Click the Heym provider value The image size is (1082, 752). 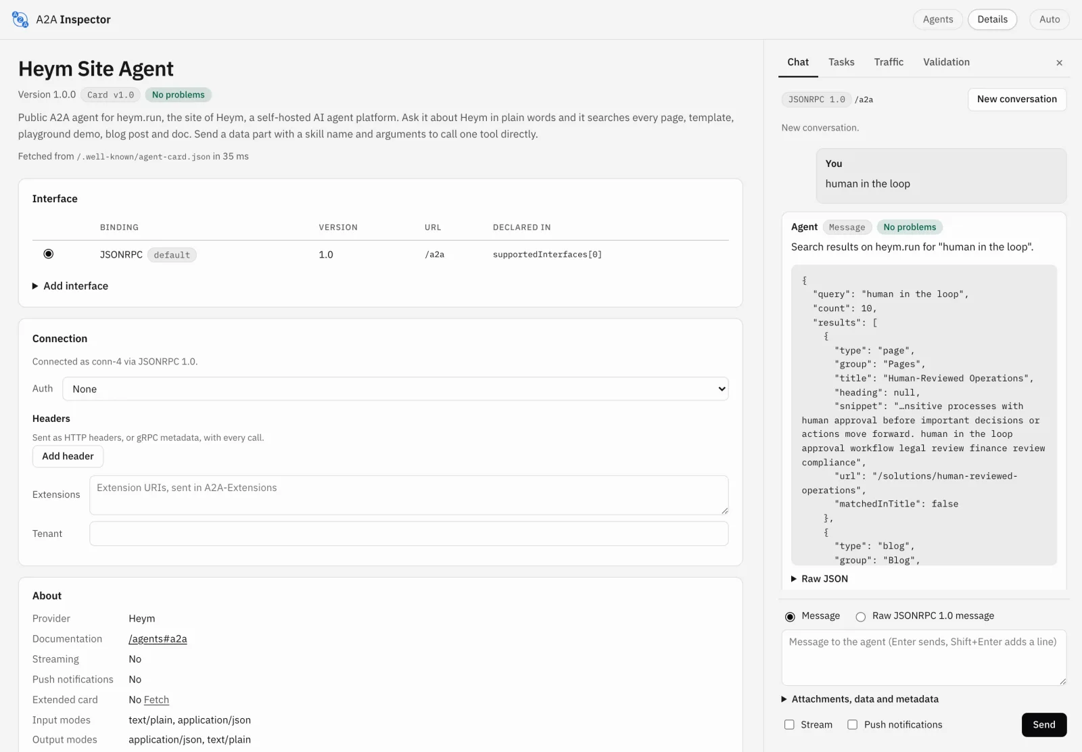click(142, 619)
